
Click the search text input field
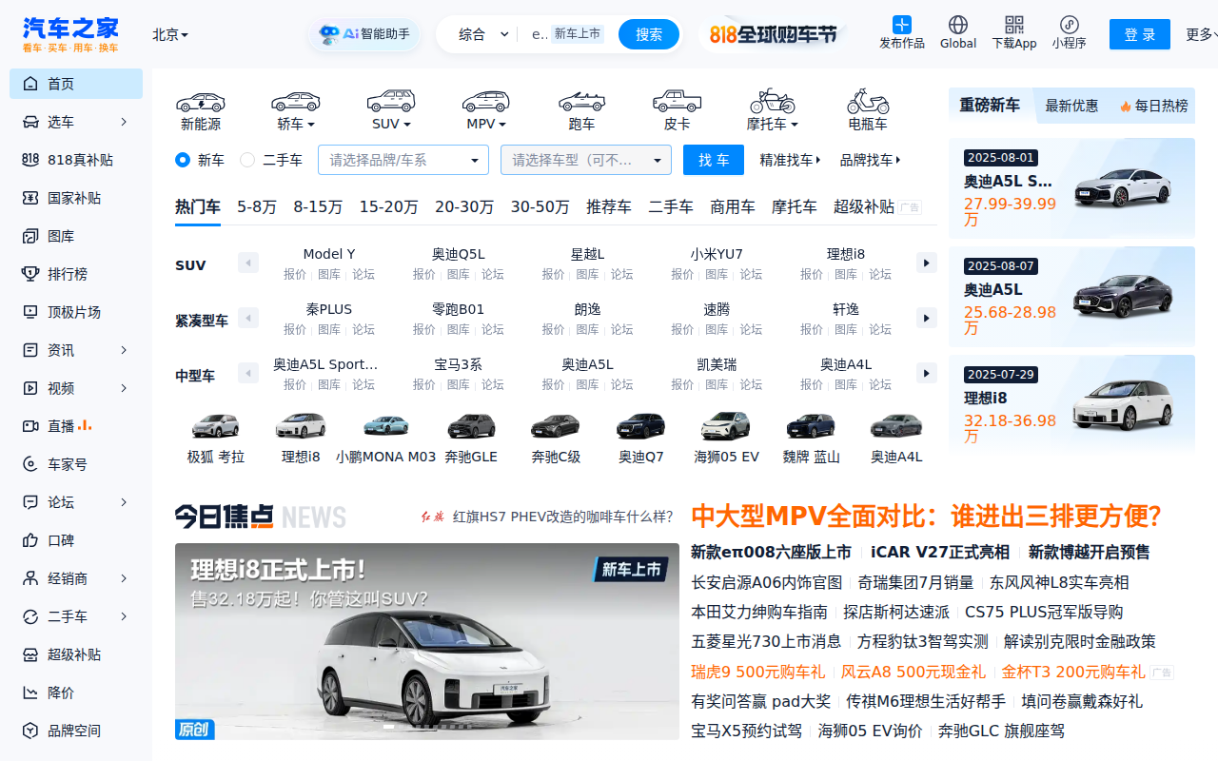click(x=540, y=34)
